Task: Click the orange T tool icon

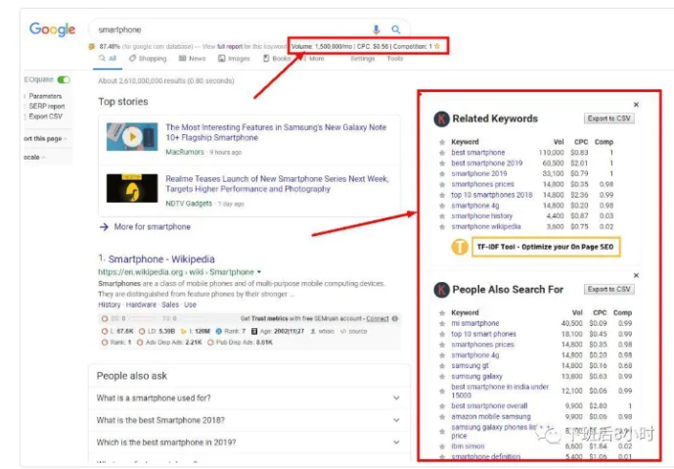Action: pyautogui.click(x=460, y=247)
